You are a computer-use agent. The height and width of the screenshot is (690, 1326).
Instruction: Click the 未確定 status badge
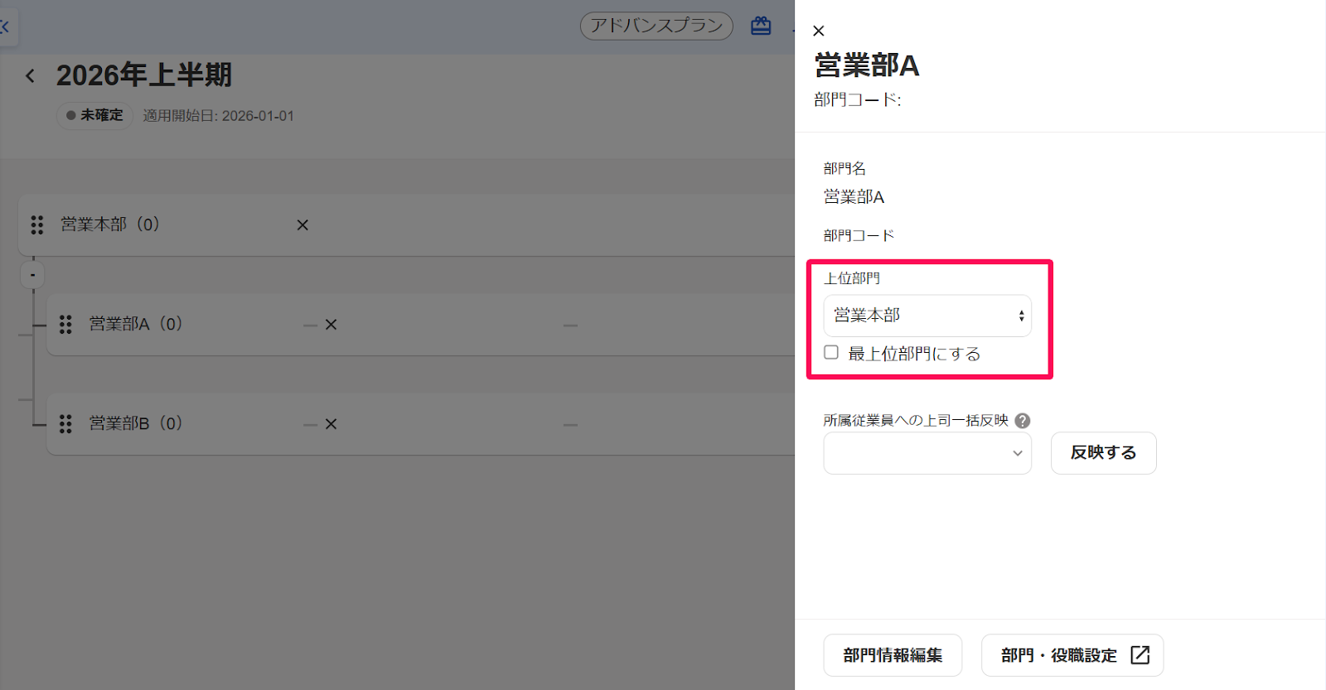tap(94, 116)
